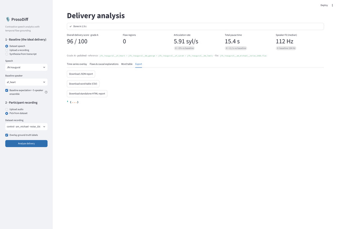Click the 15.4 s total pause time
The width and height of the screenshot is (338, 229).
click(232, 42)
